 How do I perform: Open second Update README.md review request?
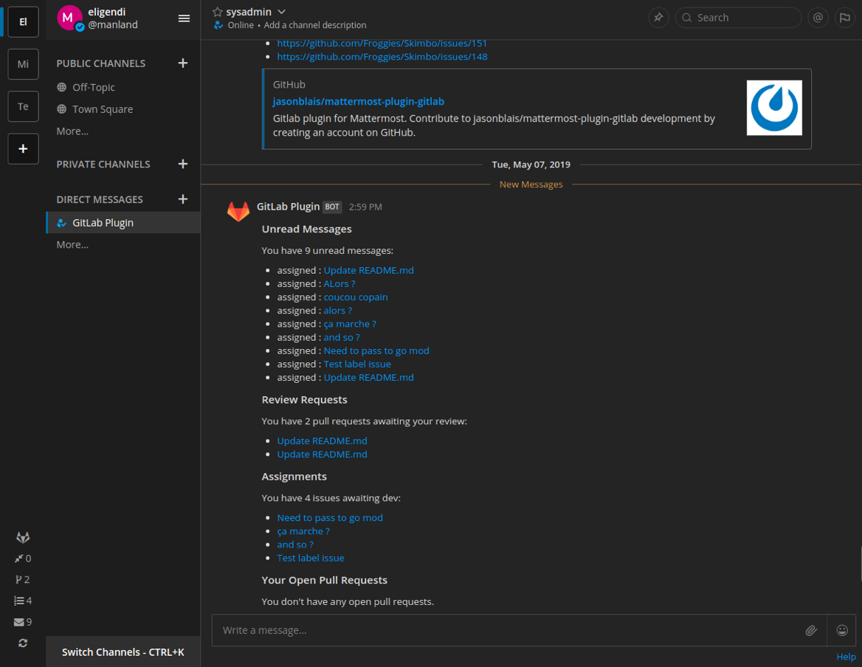pos(323,455)
